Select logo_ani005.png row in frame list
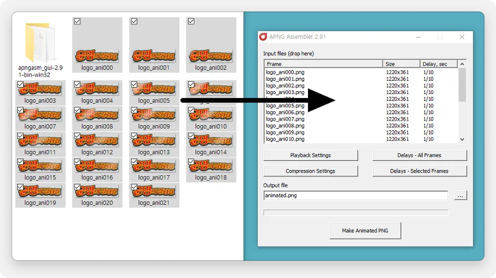The height and width of the screenshot is (278, 496). coord(360,106)
